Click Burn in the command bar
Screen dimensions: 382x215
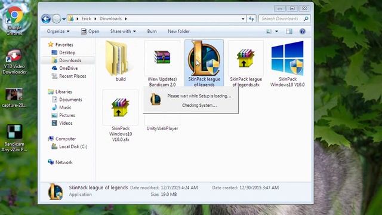coord(152,31)
